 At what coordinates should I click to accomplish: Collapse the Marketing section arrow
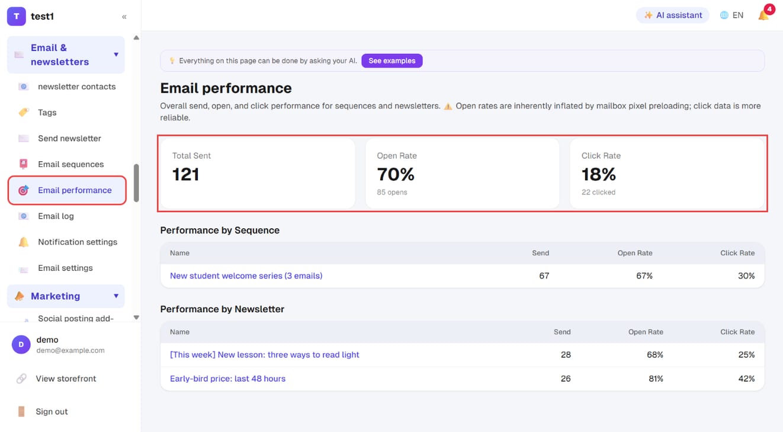pyautogui.click(x=116, y=296)
